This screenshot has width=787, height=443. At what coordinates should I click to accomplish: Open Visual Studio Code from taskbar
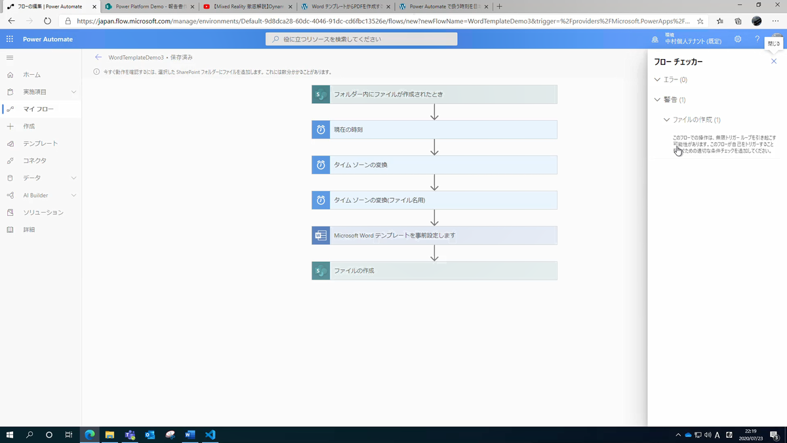coord(210,434)
